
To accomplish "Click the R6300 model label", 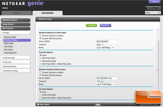I will (x=5, y=8).
